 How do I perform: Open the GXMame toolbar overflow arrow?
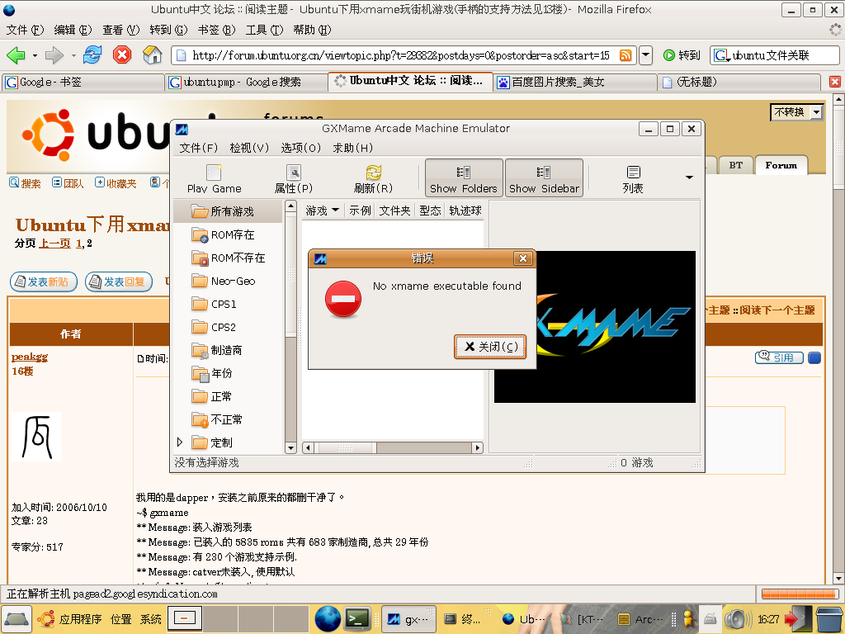point(689,177)
